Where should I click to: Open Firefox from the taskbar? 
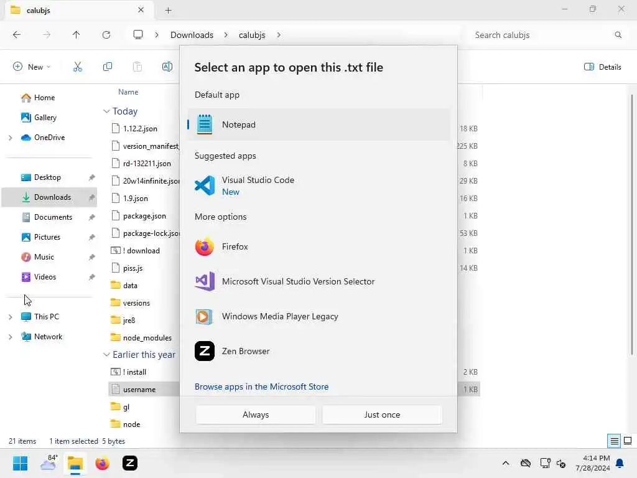pos(103,463)
